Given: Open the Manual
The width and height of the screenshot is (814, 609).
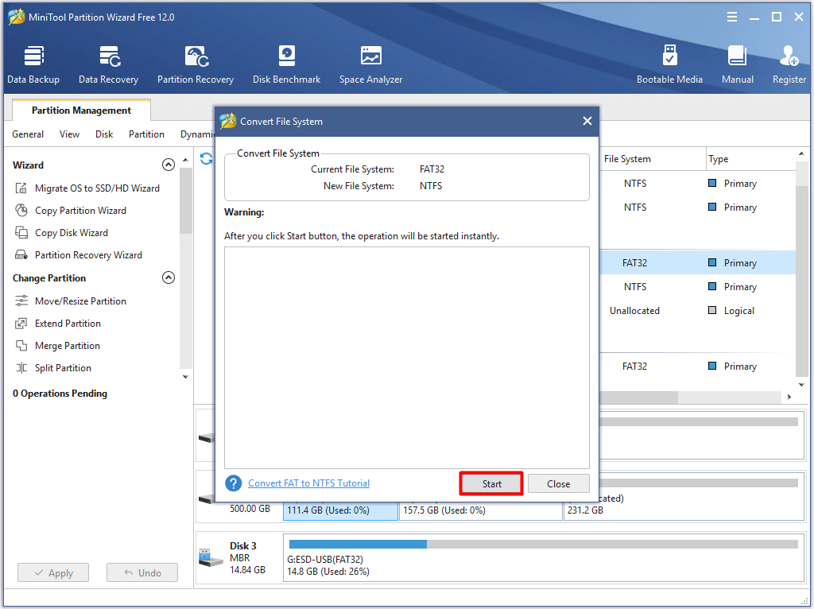Looking at the screenshot, I should (x=737, y=65).
